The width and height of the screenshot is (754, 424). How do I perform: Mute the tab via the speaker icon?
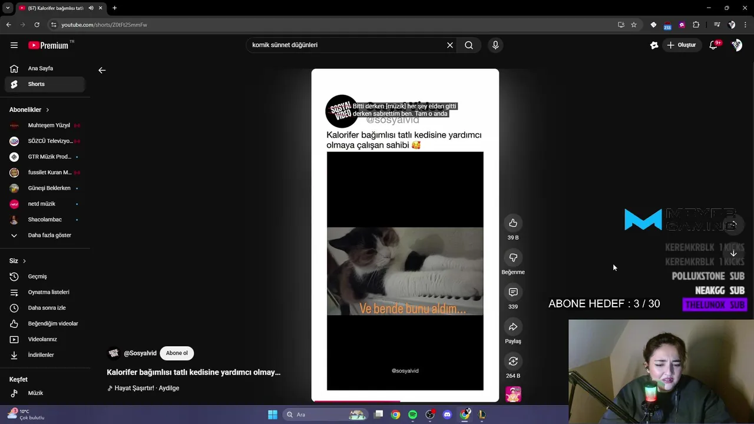[x=91, y=8]
